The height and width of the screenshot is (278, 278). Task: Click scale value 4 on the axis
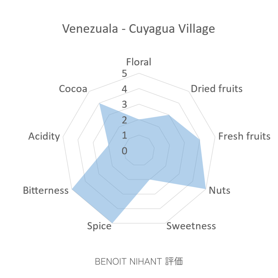click(x=125, y=89)
